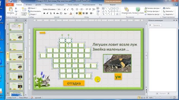The width and height of the screenshot is (179, 100).
Task: Align text left
Action: 77,13
